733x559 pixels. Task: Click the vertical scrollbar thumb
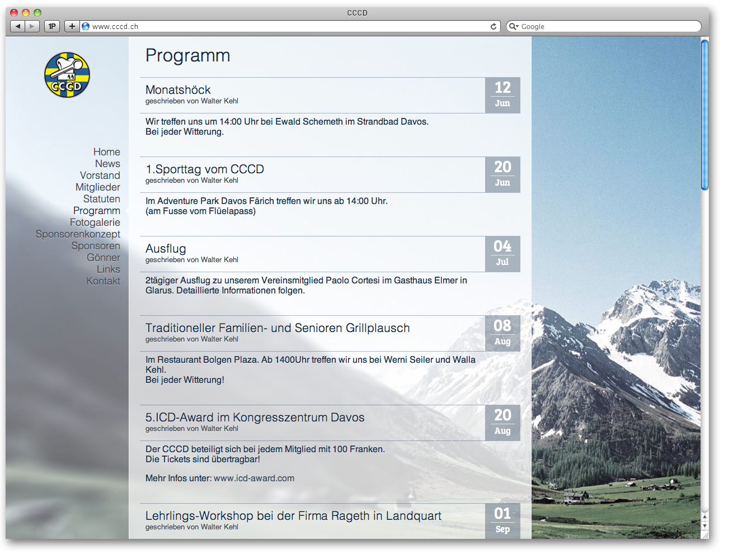[704, 115]
